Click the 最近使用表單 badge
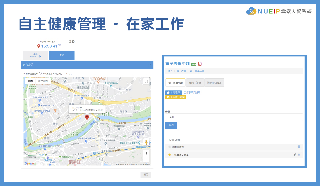Viewport: 320px width, 186px height. point(176,97)
